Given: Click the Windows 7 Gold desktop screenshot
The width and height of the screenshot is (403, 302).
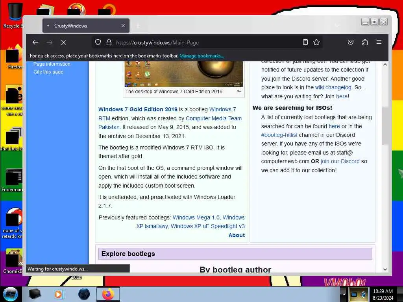Looking at the screenshot, I should tap(183, 74).
